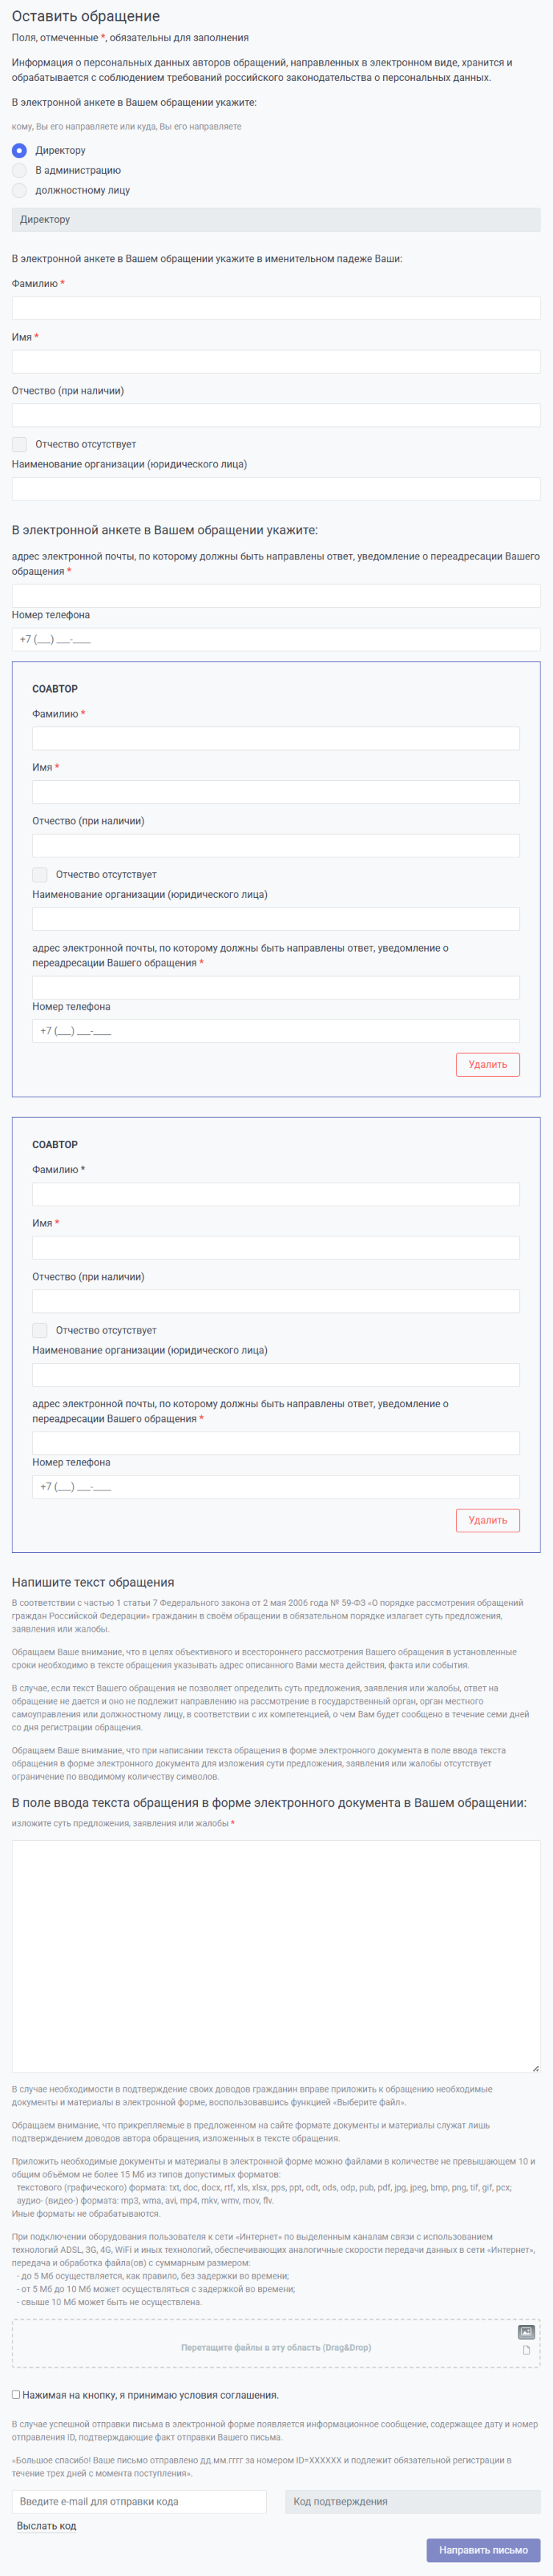
Task: Select the "Директору" radio option
Action: pyautogui.click(x=19, y=150)
